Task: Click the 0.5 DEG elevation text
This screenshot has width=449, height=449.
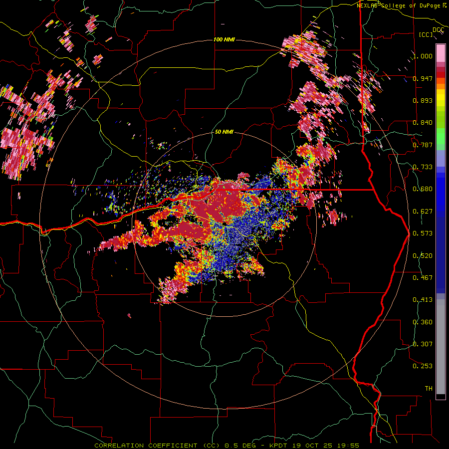Action: 240,446
